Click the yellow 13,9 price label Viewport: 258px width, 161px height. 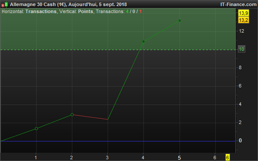tap(244, 13)
